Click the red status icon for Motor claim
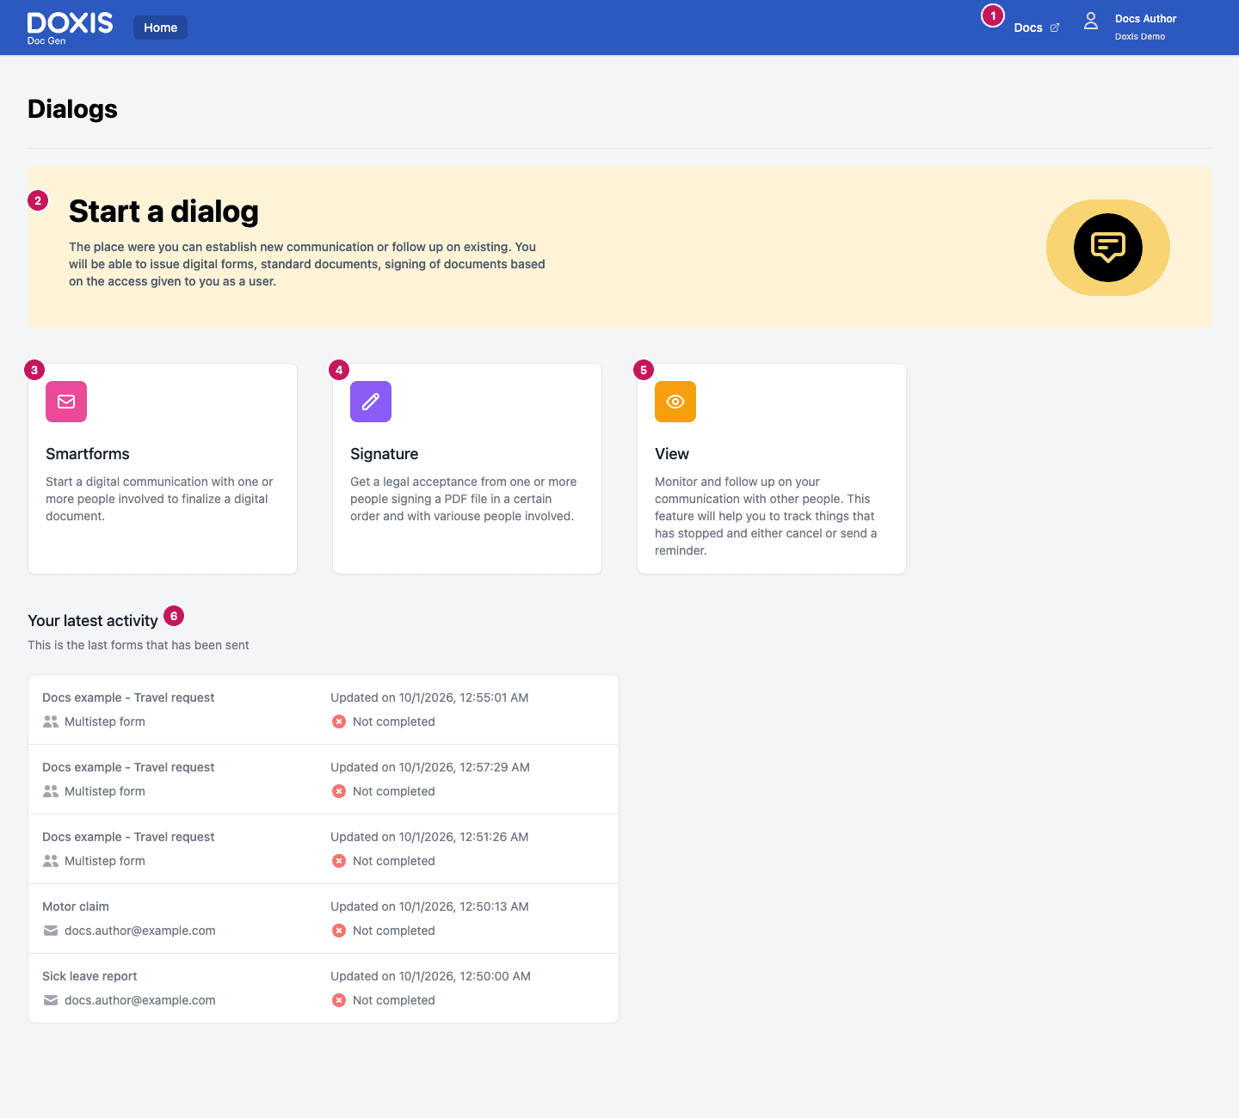This screenshot has width=1239, height=1118. (x=339, y=931)
